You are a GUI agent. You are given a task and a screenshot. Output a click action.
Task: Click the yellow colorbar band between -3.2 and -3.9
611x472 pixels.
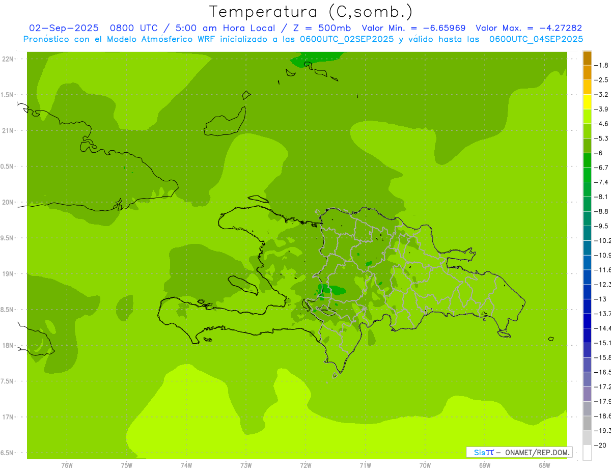pos(587,102)
